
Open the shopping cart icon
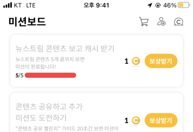(x=144, y=22)
